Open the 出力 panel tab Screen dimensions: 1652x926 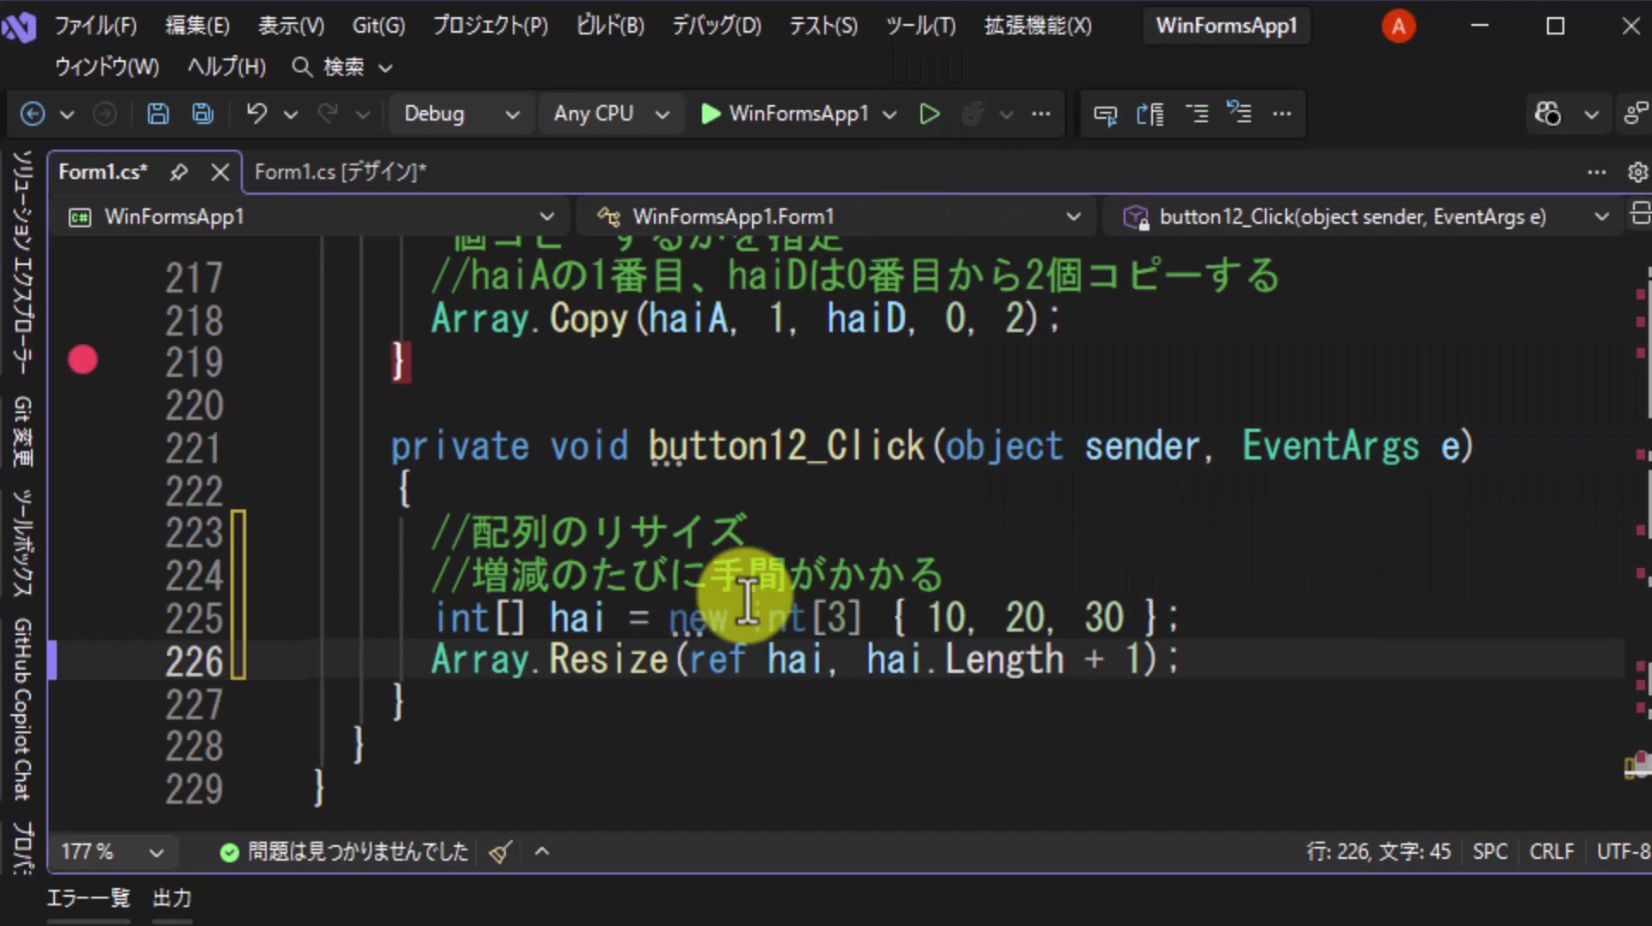click(172, 898)
